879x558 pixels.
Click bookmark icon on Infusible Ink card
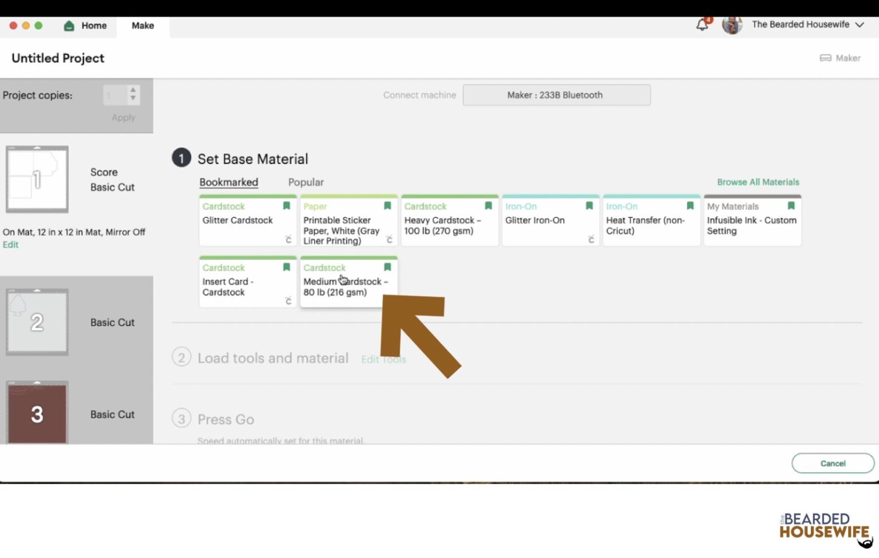tap(791, 206)
